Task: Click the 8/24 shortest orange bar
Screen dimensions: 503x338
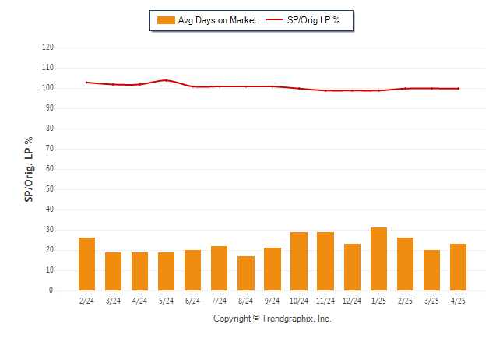Action: click(246, 273)
